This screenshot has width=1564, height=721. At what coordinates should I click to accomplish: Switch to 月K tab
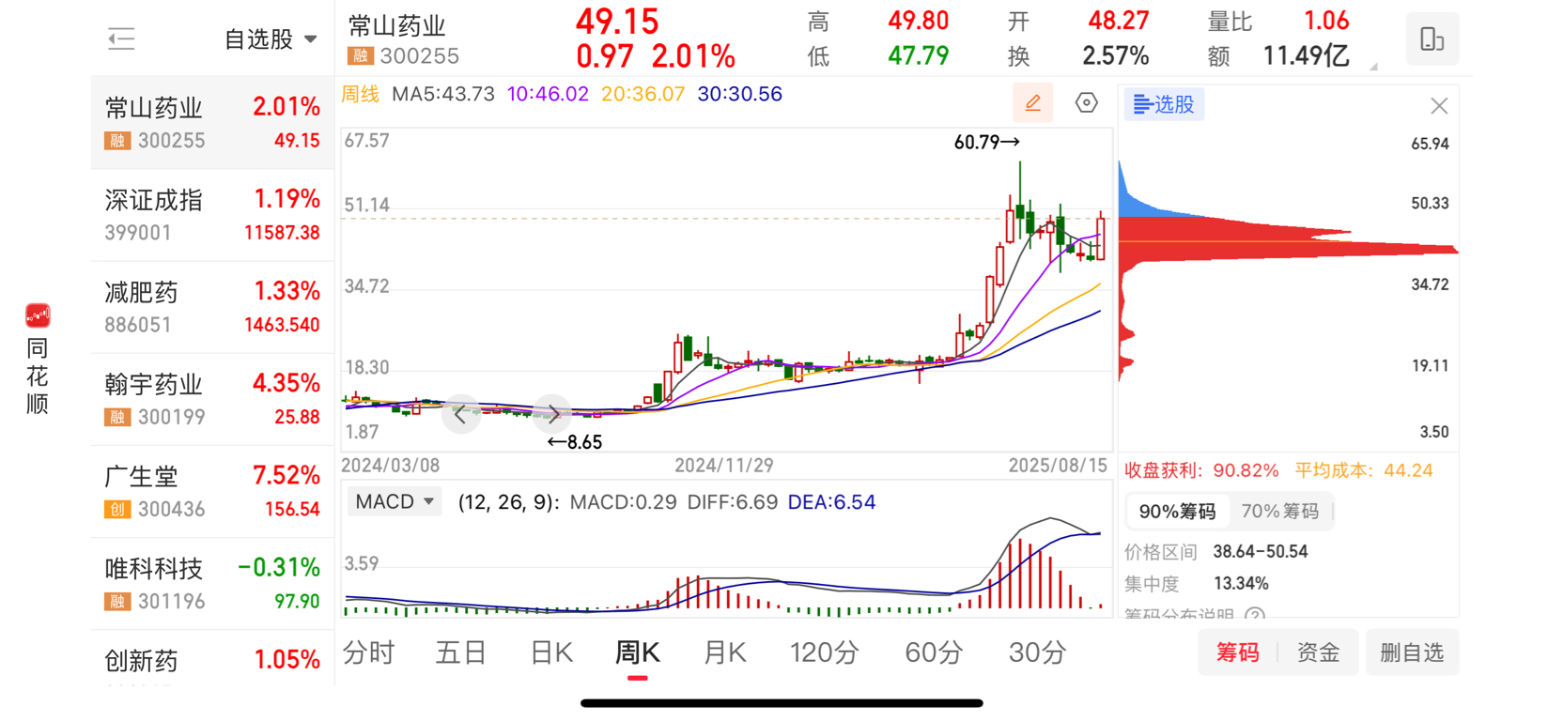(x=725, y=652)
